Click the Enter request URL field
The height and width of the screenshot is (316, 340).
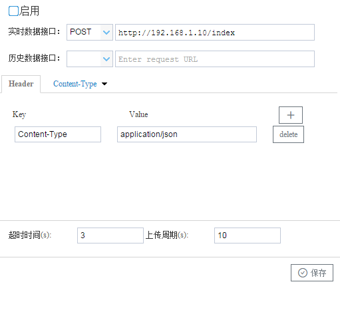pos(215,59)
